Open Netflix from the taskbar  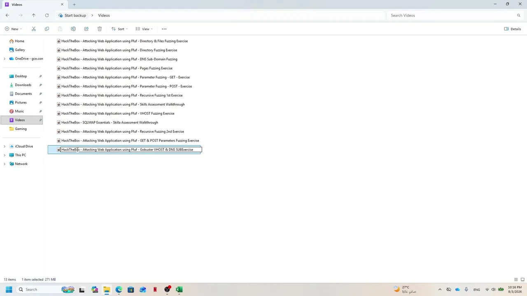[155, 289]
